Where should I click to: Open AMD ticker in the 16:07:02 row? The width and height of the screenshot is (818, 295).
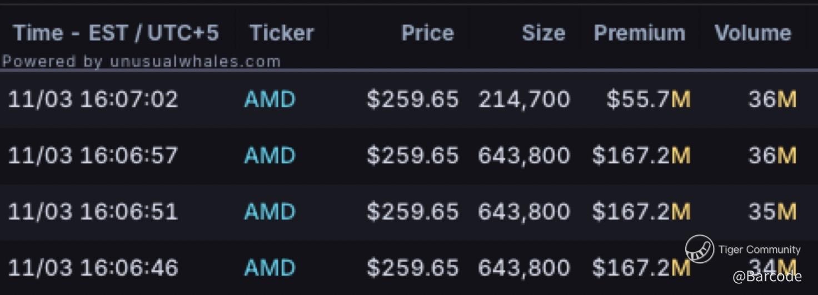pos(270,100)
